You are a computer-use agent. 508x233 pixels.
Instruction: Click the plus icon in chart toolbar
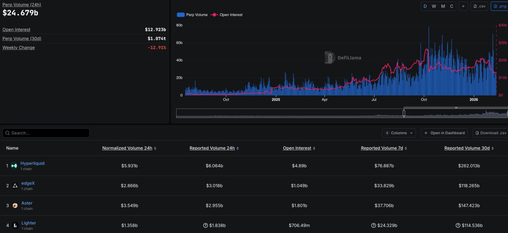(x=463, y=6)
